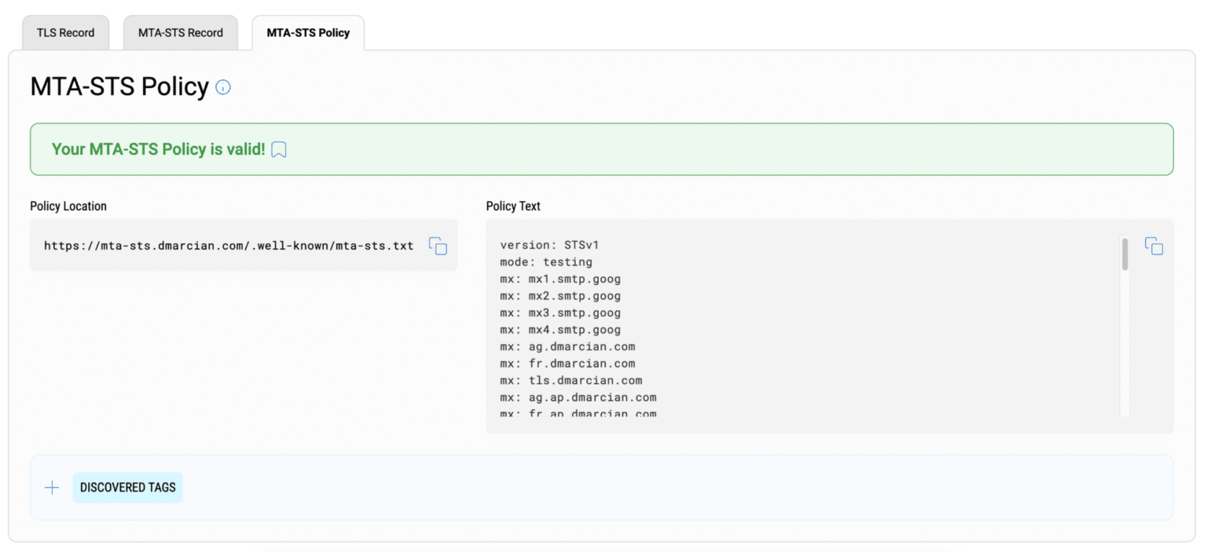This screenshot has height=552, width=1207.
Task: Switch to the TLS Record tab
Action: [65, 33]
